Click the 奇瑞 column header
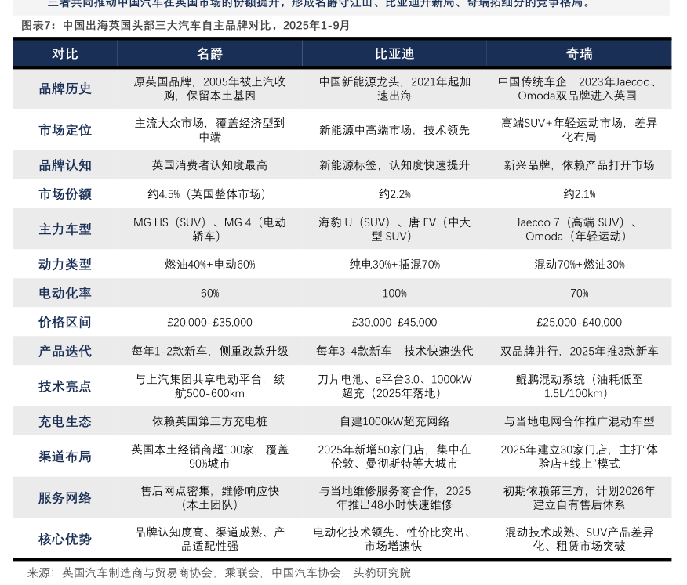The height and width of the screenshot is (585, 687). pyautogui.click(x=579, y=53)
